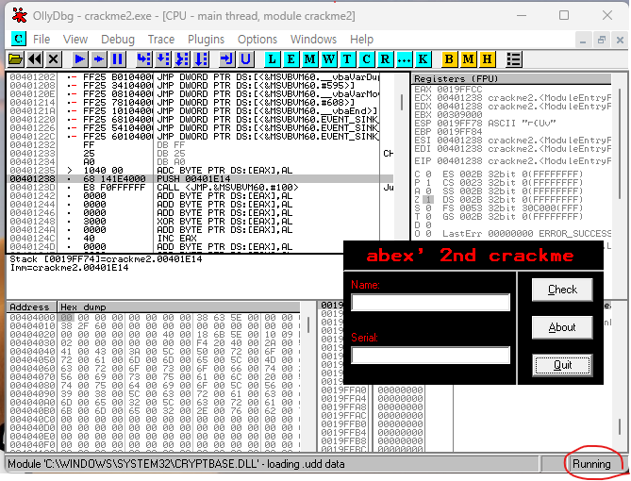
Task: Open Log window with L icon
Action: 272,59
